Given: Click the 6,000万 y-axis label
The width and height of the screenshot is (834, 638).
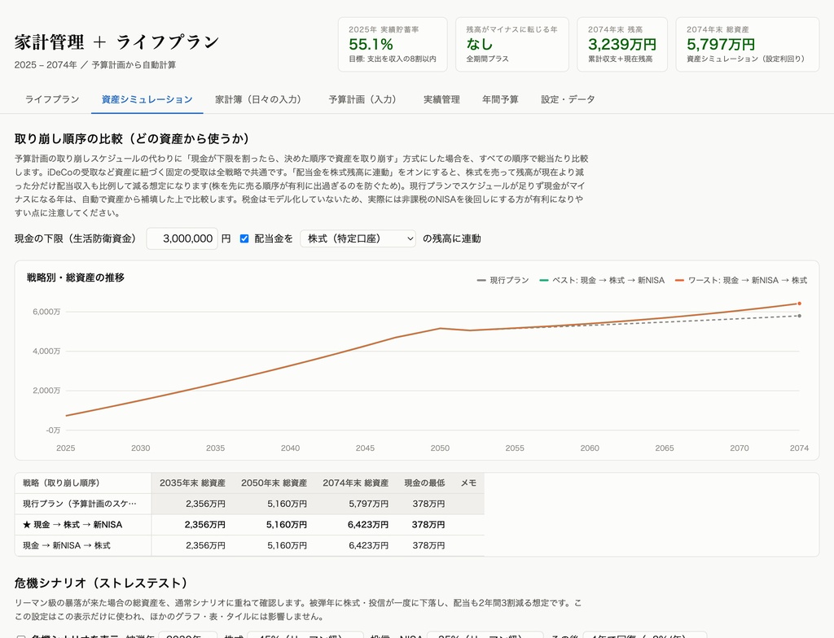Looking at the screenshot, I should pyautogui.click(x=46, y=312).
